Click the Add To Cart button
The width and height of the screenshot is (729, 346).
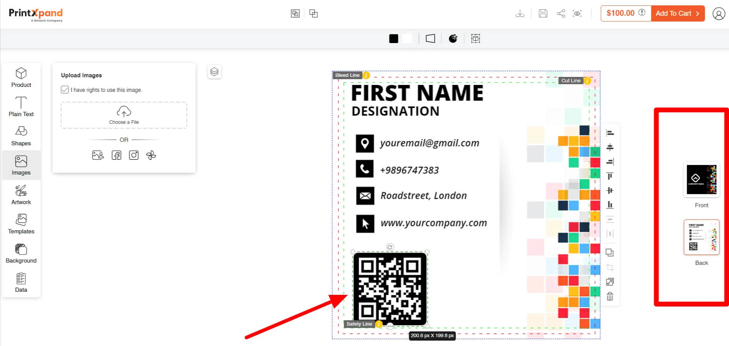tap(677, 13)
